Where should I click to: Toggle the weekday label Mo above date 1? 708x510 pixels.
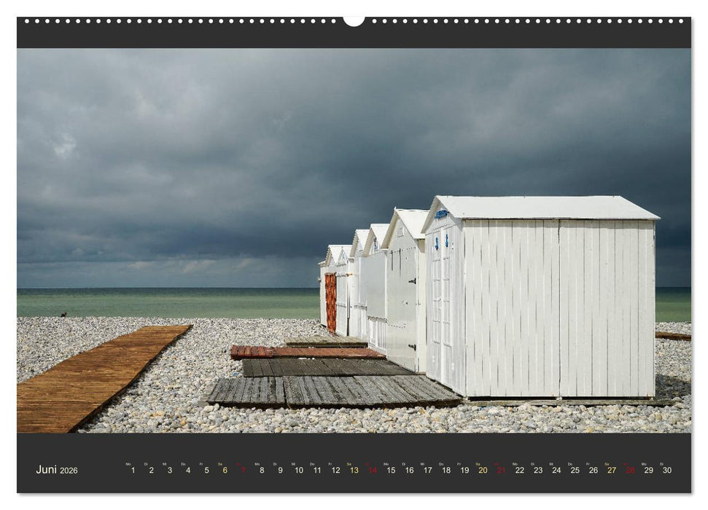(129, 464)
